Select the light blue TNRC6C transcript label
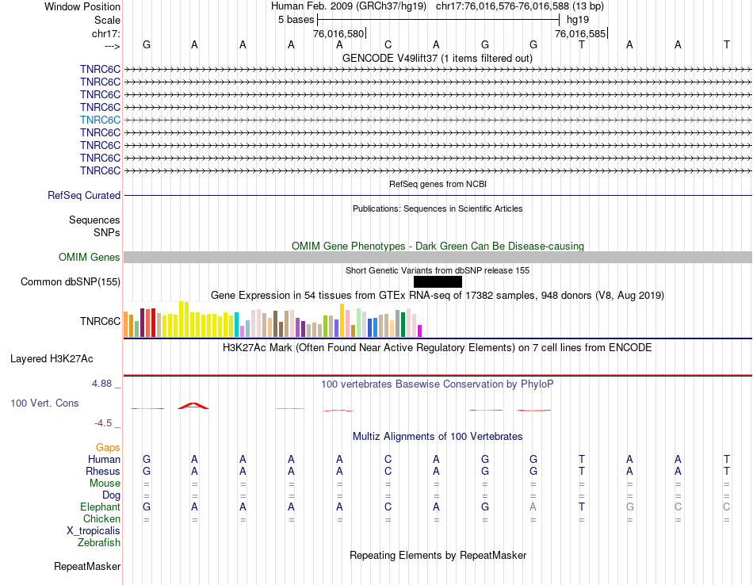Screen dimensions: 753x585 (x=100, y=120)
